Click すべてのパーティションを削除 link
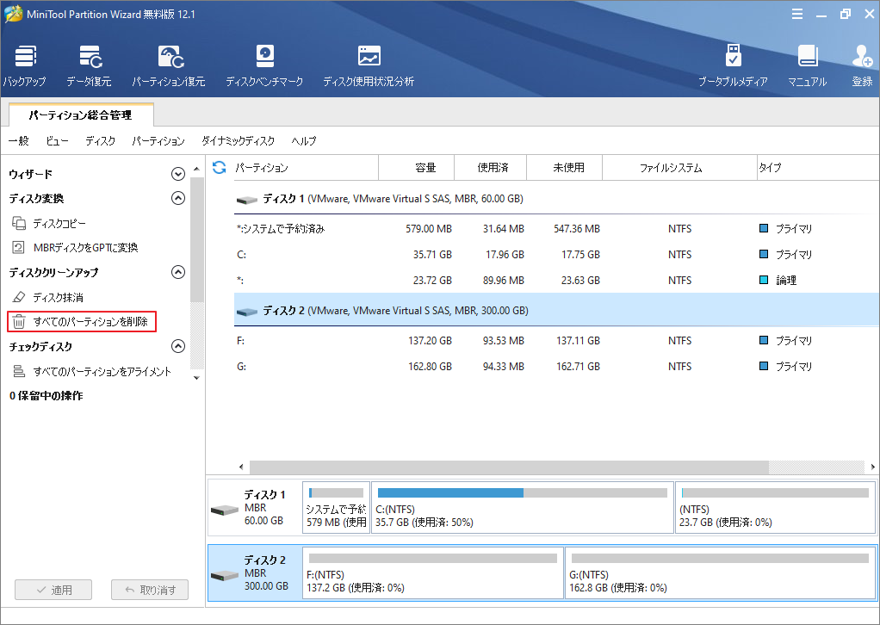 [90, 321]
